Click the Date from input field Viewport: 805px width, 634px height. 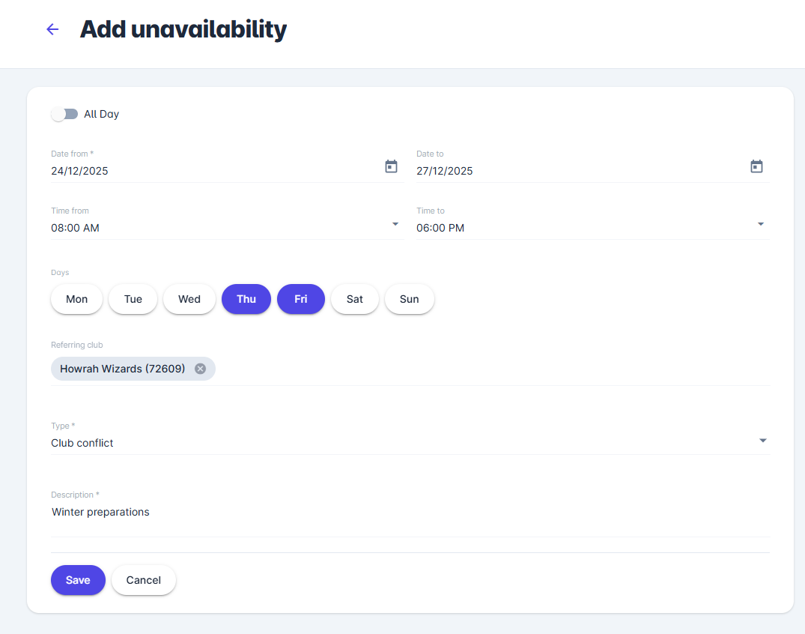210,171
